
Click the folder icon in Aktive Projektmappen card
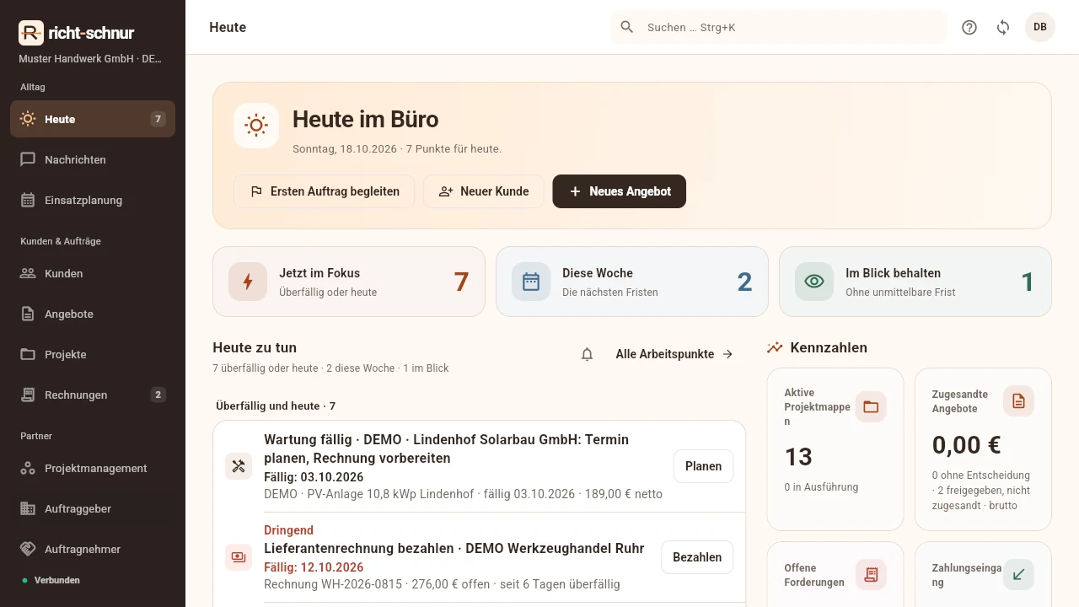click(871, 407)
